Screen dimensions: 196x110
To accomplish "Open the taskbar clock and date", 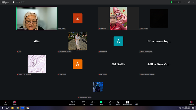I will click(x=187, y=108).
